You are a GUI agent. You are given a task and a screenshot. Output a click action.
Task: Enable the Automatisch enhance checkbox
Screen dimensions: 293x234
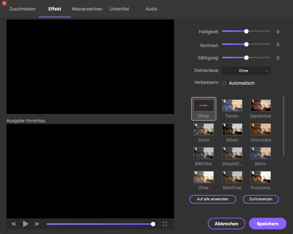pyautogui.click(x=224, y=83)
